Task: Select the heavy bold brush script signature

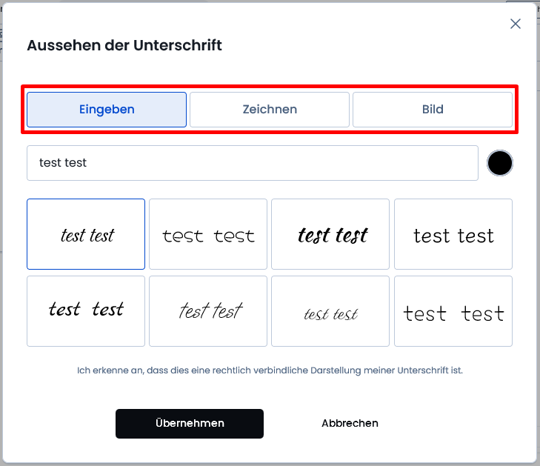Action: (330, 234)
